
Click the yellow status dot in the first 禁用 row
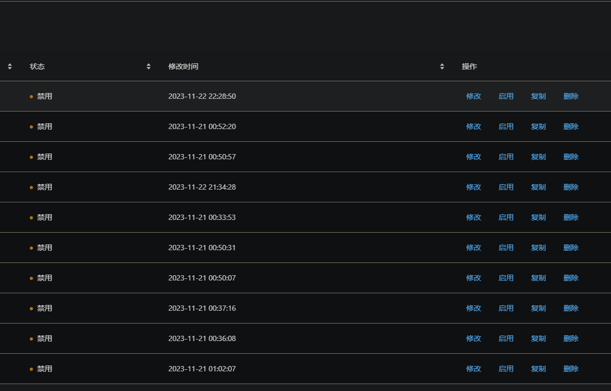pyautogui.click(x=32, y=97)
